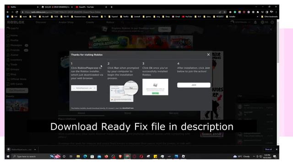Open Gift Cards in Roblox sidebar
This screenshot has width=293, height=165.
click(15, 84)
